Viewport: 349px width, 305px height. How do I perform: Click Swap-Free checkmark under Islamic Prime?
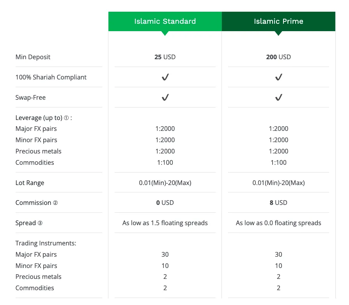[279, 97]
